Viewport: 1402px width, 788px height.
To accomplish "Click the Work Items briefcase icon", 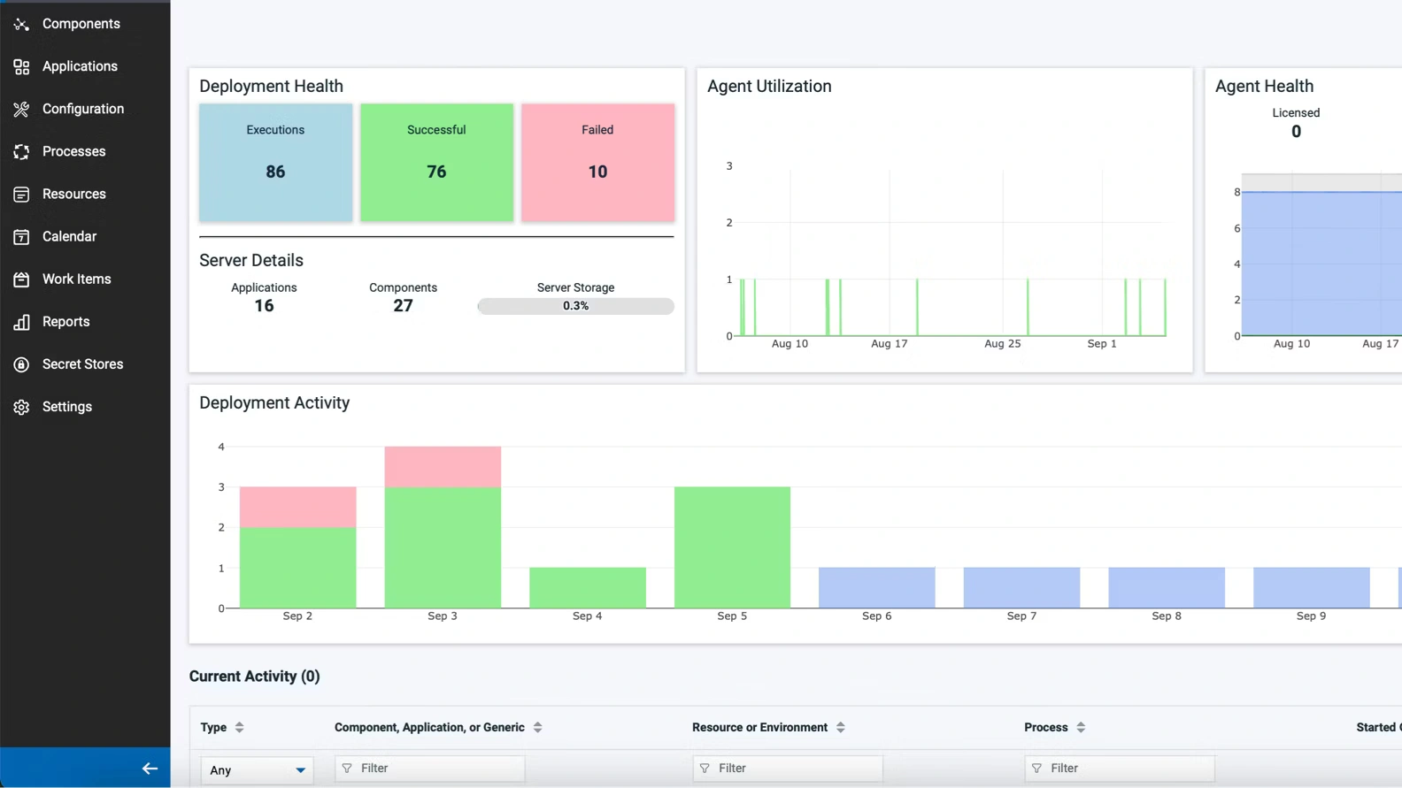I will pyautogui.click(x=21, y=279).
